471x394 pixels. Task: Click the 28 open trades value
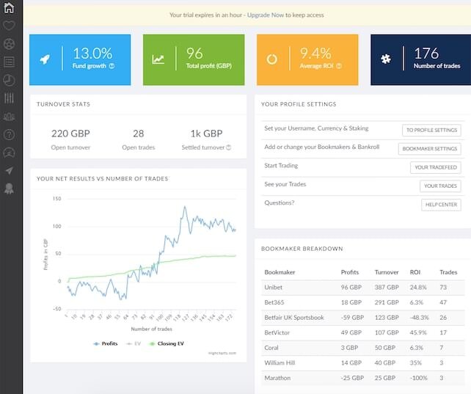tap(139, 134)
